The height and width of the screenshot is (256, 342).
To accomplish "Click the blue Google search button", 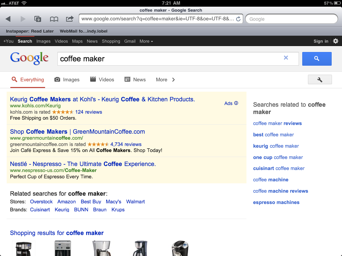I will pyautogui.click(x=317, y=59).
